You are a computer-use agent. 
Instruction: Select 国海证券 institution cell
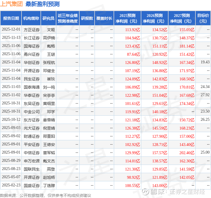point(32,46)
